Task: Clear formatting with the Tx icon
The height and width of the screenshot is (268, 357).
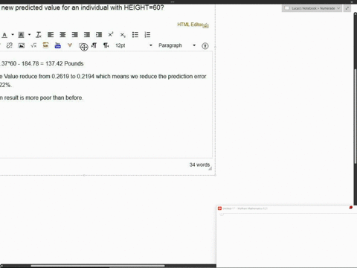Action: [x=39, y=35]
